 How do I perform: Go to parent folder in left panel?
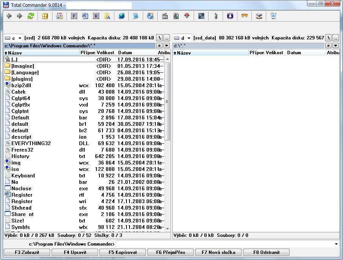[167, 38]
